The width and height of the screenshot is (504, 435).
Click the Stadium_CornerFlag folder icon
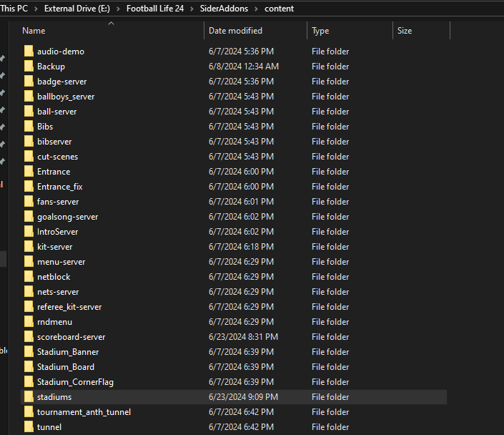[x=29, y=381]
